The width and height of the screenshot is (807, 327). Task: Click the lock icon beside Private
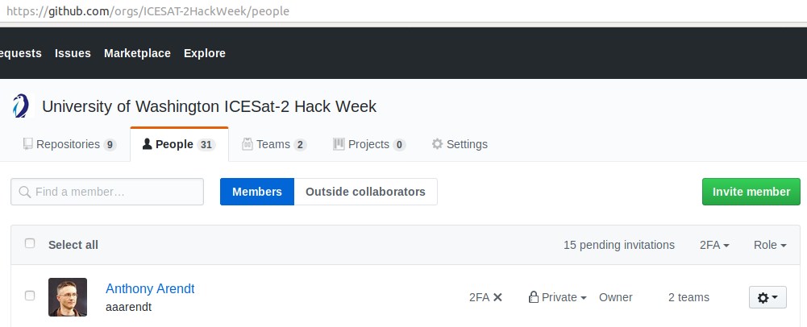click(533, 297)
